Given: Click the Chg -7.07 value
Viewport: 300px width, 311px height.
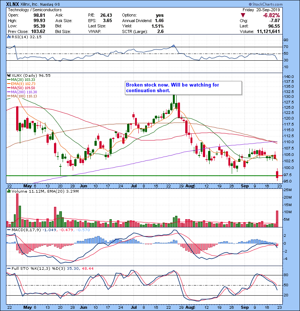Looking at the screenshot, I should click(x=274, y=21).
